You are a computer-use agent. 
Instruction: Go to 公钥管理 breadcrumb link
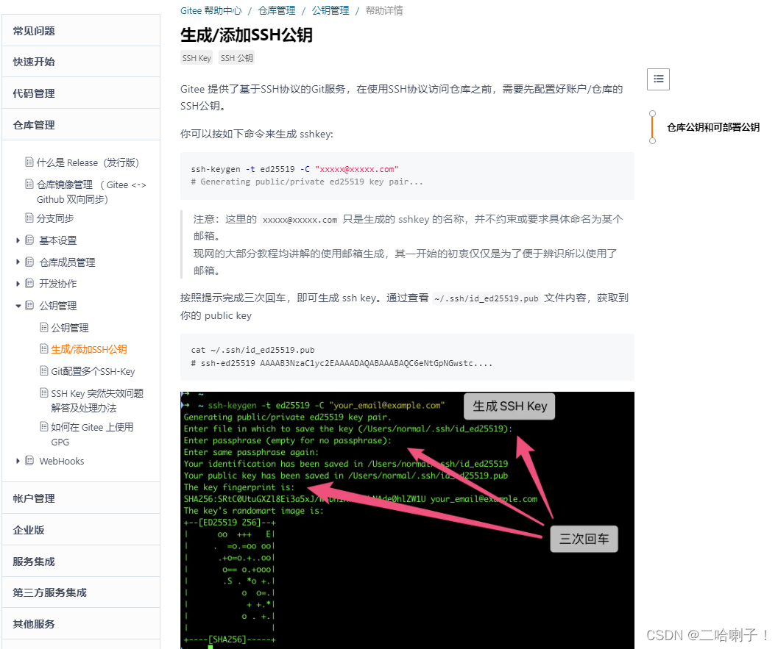click(330, 10)
